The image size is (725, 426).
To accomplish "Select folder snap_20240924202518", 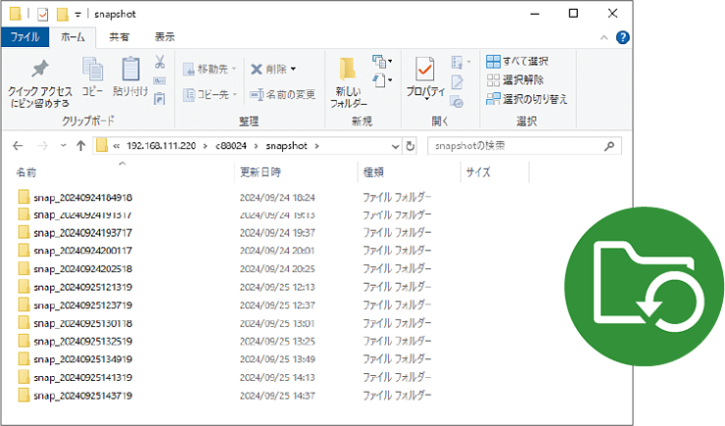I will 82,269.
